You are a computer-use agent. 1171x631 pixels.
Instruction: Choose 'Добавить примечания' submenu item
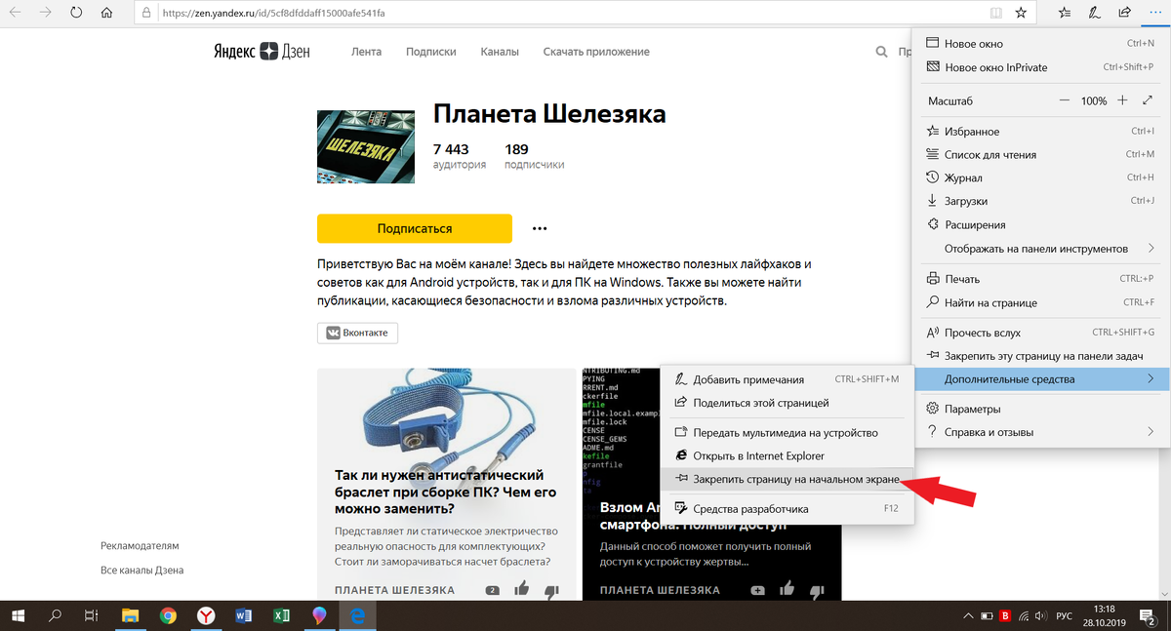tap(787, 379)
